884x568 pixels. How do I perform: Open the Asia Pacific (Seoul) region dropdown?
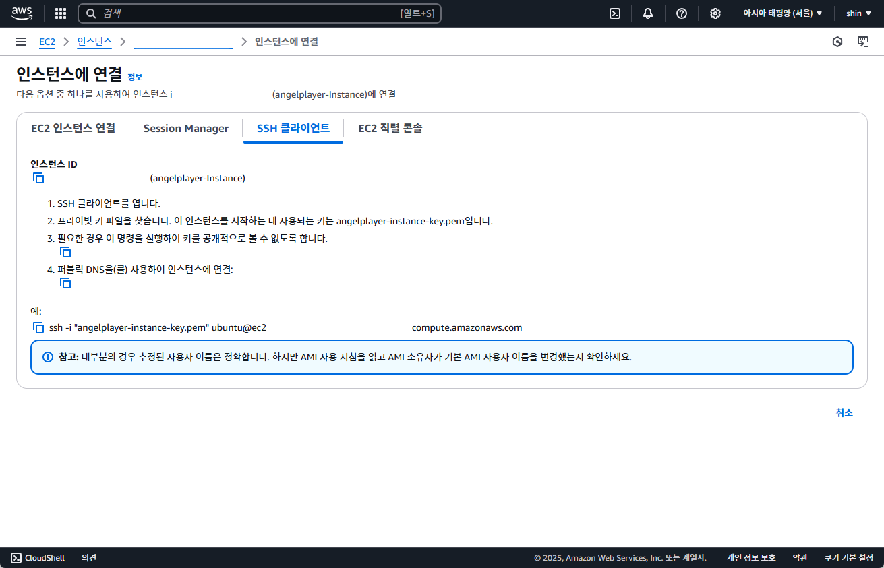782,13
